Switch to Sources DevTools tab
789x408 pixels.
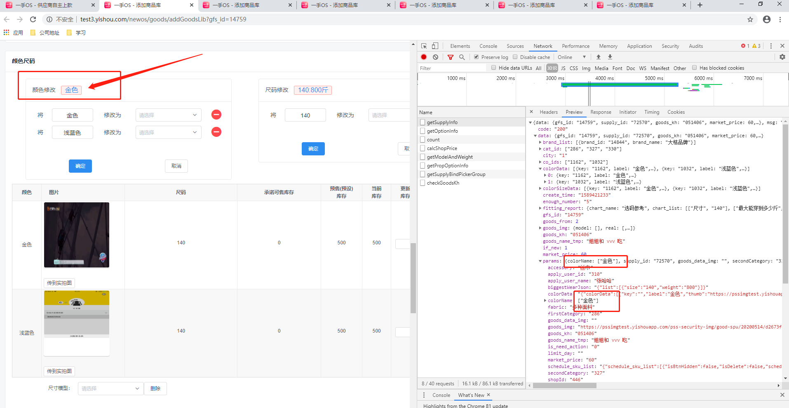click(x=515, y=46)
